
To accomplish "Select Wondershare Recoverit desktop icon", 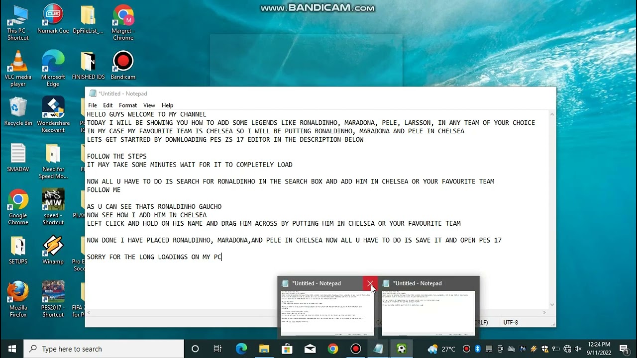I will click(x=53, y=115).
